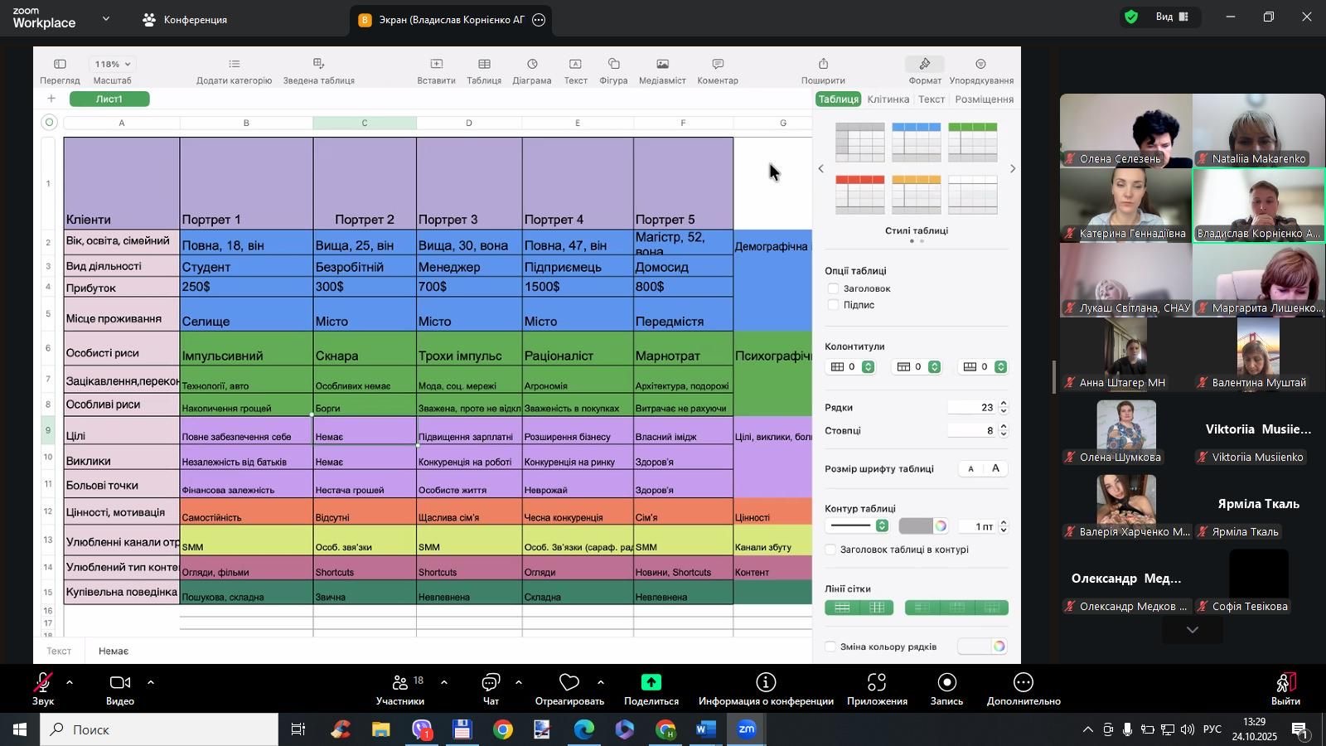
Task: Tick the Підпис checkbox
Action: [833, 305]
